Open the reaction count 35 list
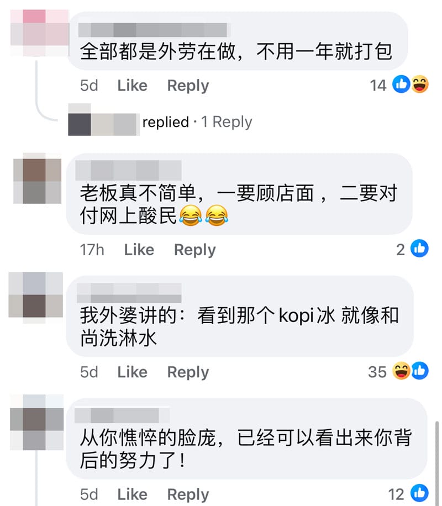 [377, 372]
